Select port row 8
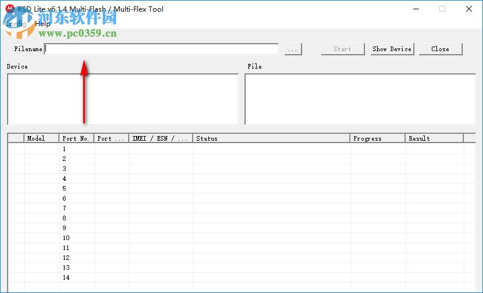 (x=241, y=218)
